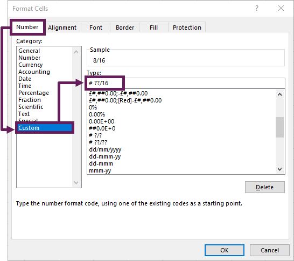Click the Category list scroll up arrow
This screenshot has width=294, height=261.
pos(76,52)
